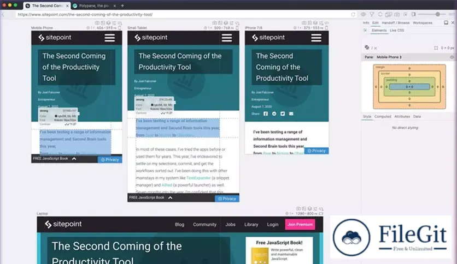Screen dimensions: 457x264
Task: Click the Mobile Phone pane devtools icon
Action: [x=120, y=23]
